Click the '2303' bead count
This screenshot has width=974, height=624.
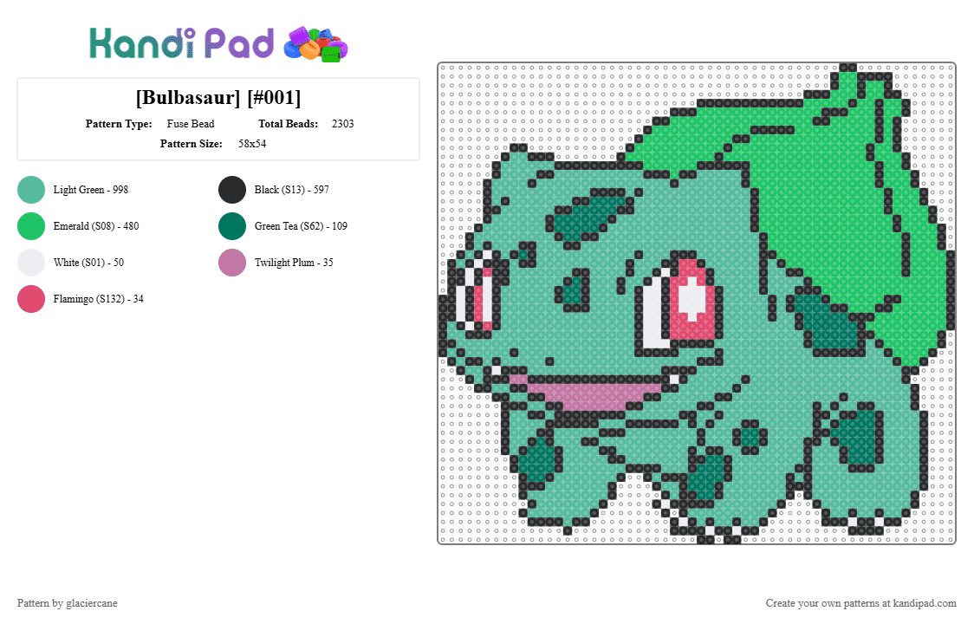(343, 124)
